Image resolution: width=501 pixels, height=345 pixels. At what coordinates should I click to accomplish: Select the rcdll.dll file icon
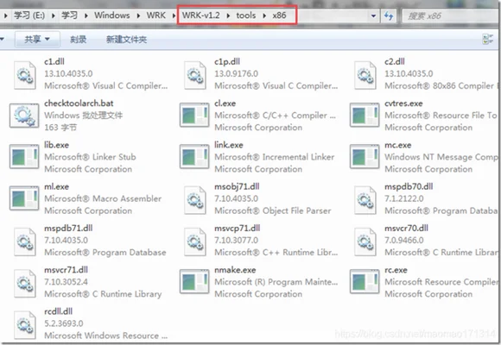[24, 325]
